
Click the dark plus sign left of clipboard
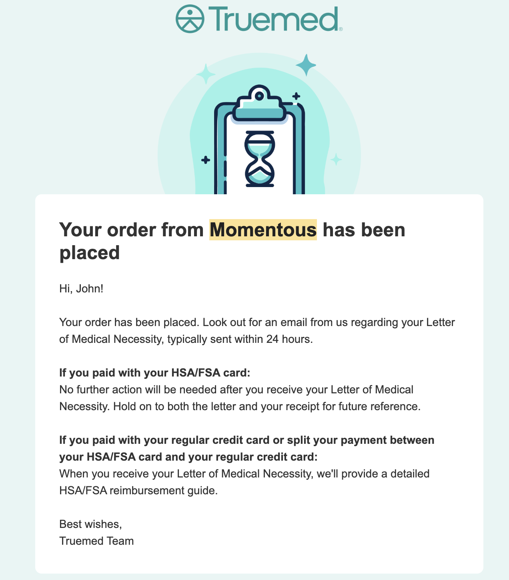tap(206, 160)
